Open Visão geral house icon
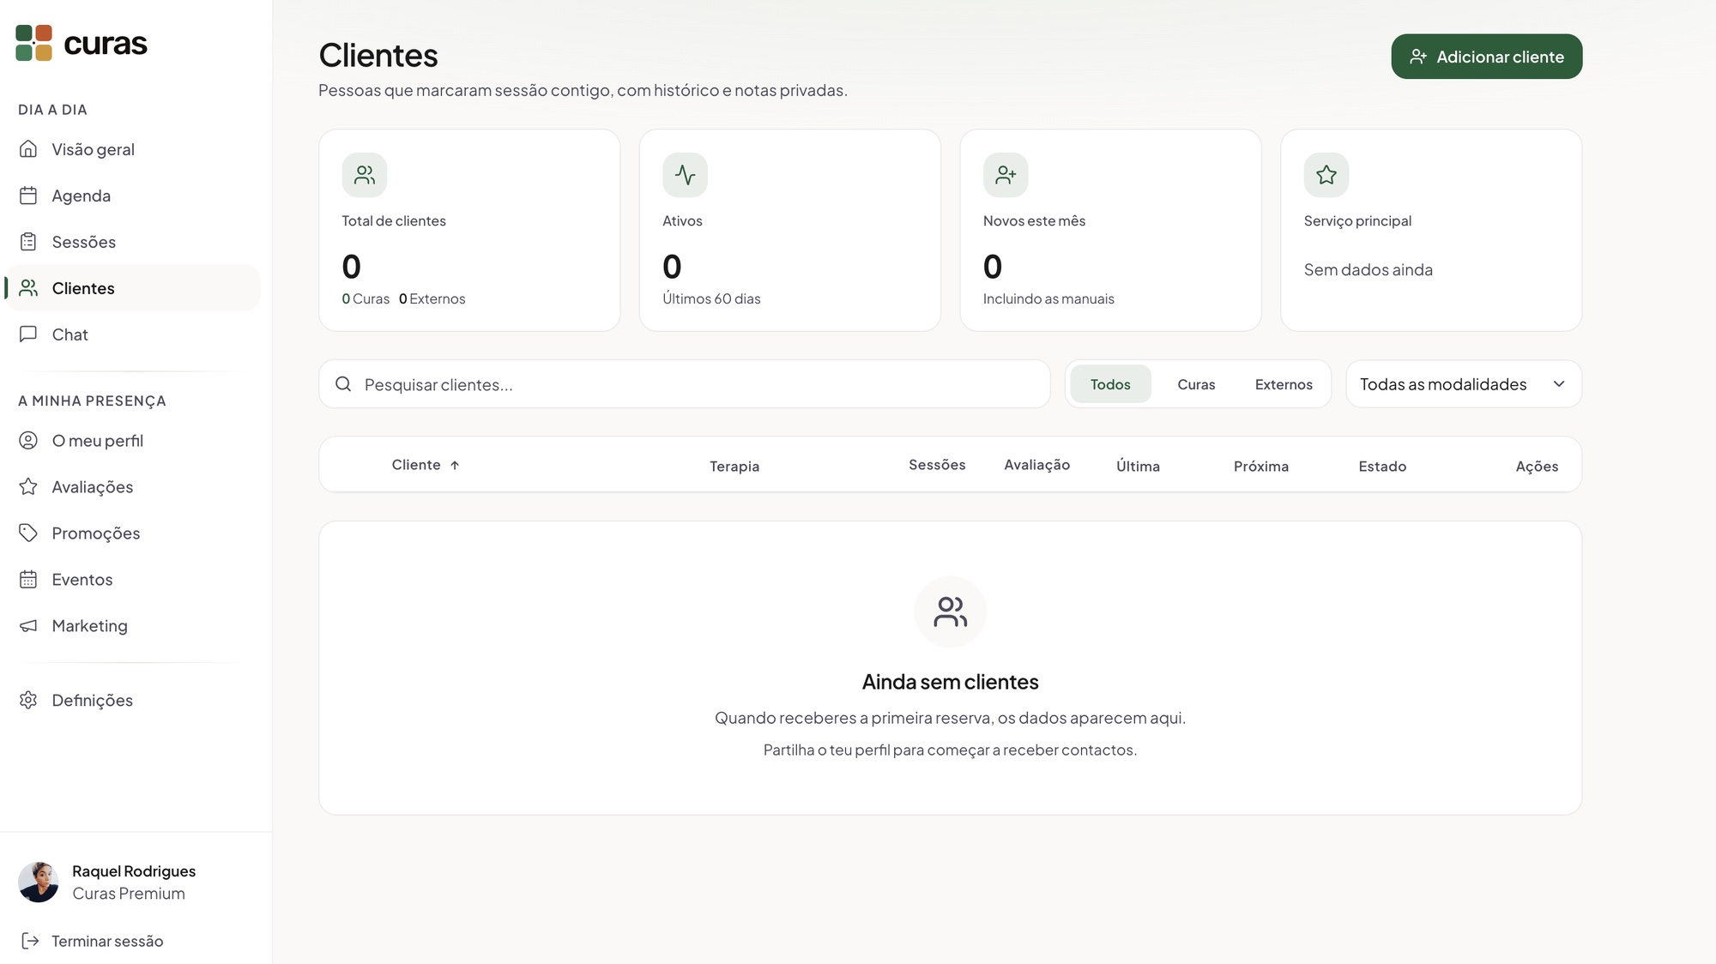 pyautogui.click(x=28, y=149)
